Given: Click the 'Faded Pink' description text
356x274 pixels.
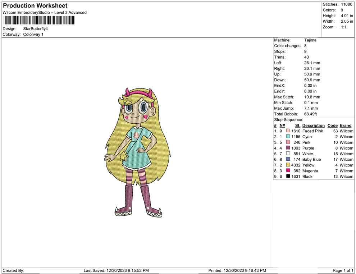Looking at the screenshot, I should tap(312, 131).
